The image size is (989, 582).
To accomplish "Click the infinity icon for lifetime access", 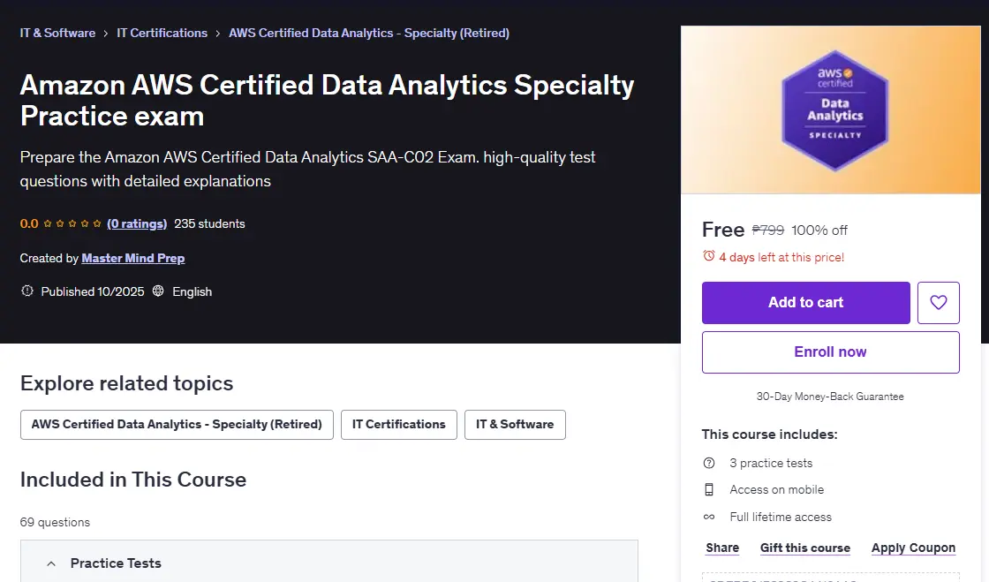I will pos(709,517).
